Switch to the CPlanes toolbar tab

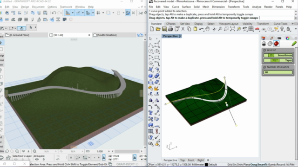click(171, 24)
